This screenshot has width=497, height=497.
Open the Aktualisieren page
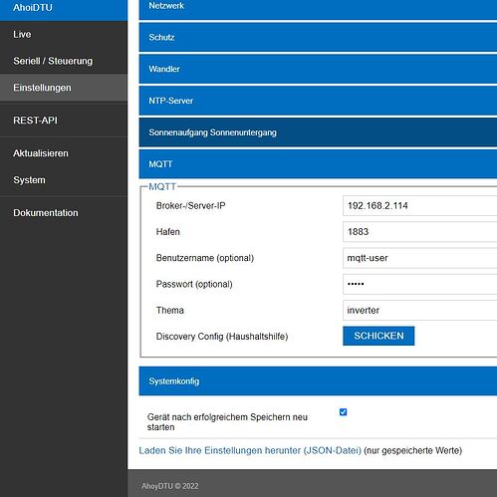point(64,153)
